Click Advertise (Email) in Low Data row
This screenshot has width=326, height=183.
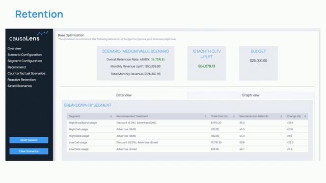click(127, 149)
